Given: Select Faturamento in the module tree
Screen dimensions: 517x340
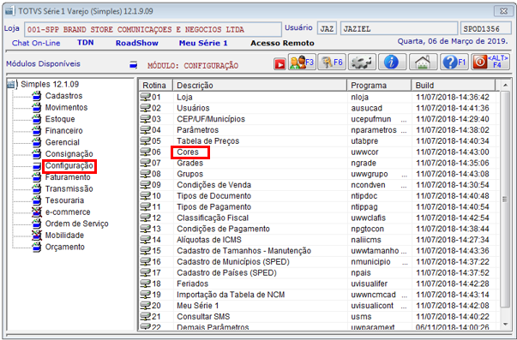Looking at the screenshot, I should point(68,177).
